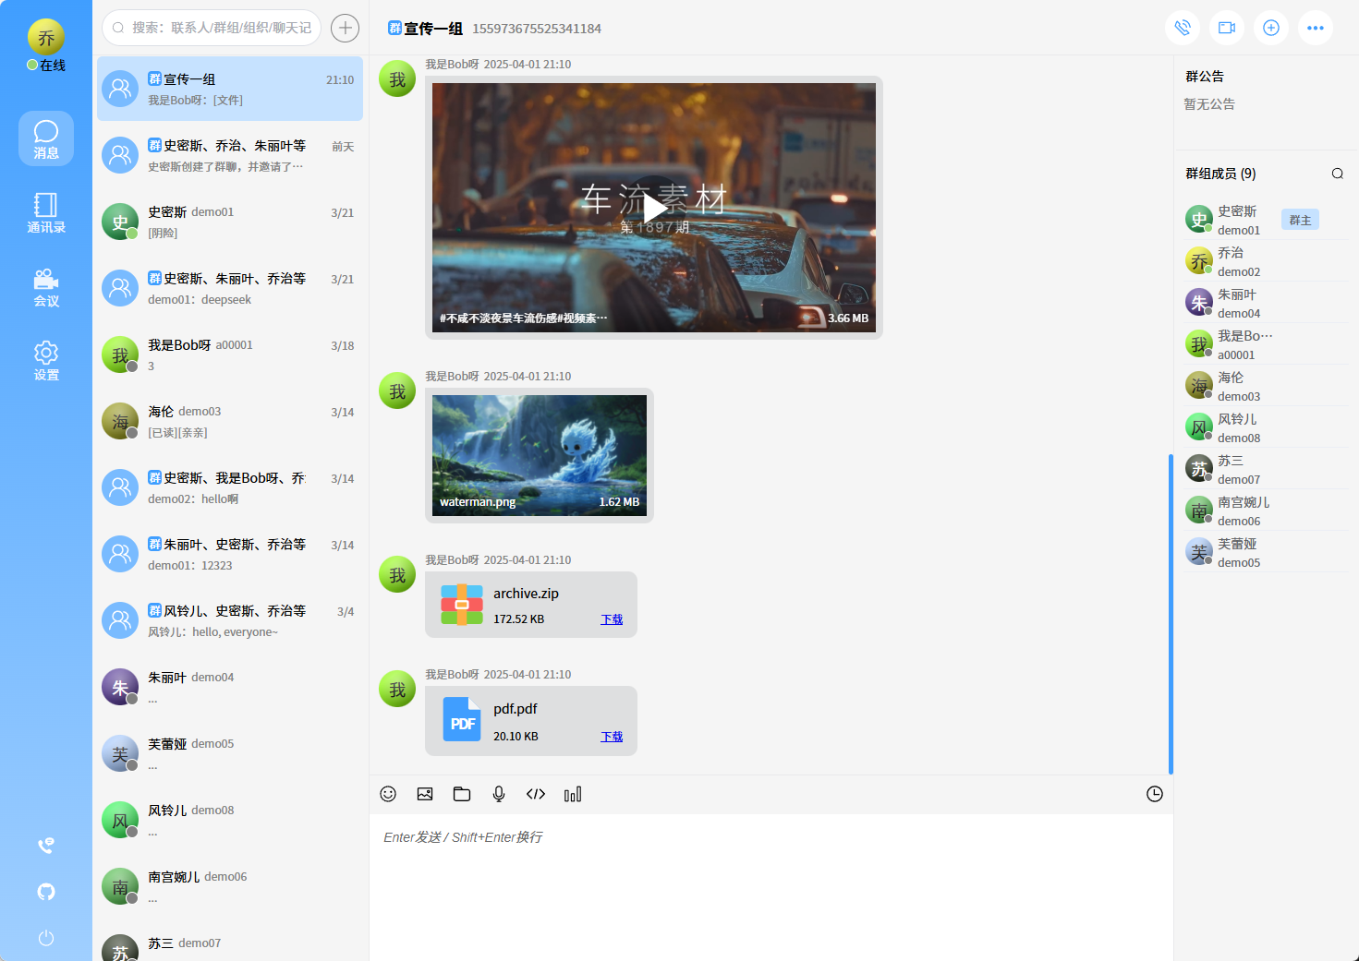The width and height of the screenshot is (1359, 961).
Task: Play the 车流素材 video
Action: pos(654,207)
